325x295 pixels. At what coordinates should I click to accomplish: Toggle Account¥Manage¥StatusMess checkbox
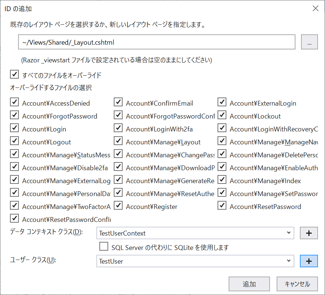[14, 154]
